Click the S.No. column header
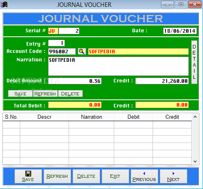 [x=11, y=117]
